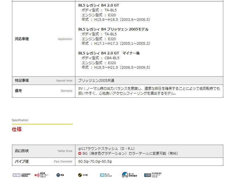Click the low-mid rpm torque icon
This screenshot has width=237, height=184.
coord(125,175)
